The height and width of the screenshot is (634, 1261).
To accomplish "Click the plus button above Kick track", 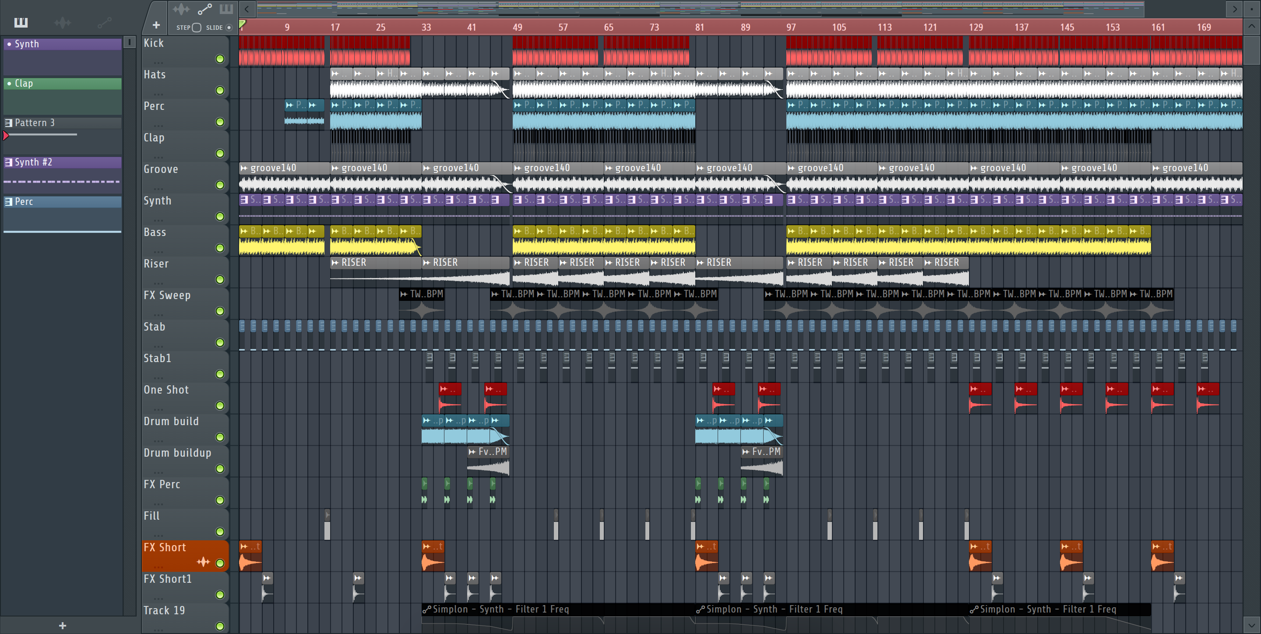I will click(x=156, y=25).
